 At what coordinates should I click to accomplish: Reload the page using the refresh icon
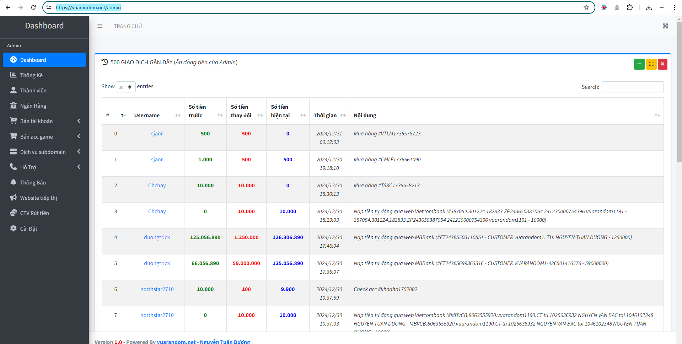click(x=33, y=7)
